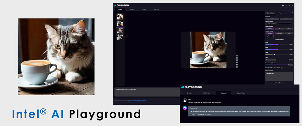Click the Playground avatar icon in chat

click(x=185, y=108)
